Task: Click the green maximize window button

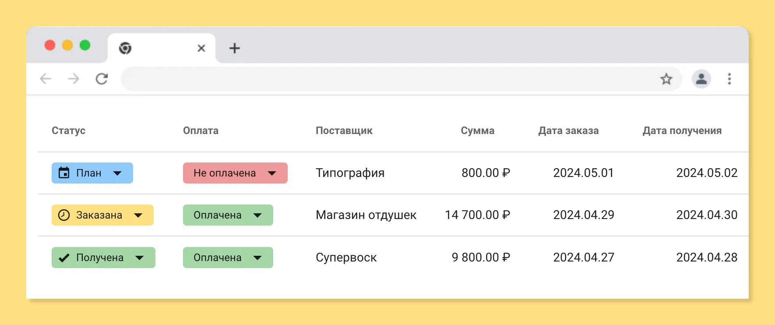Action: tap(85, 45)
